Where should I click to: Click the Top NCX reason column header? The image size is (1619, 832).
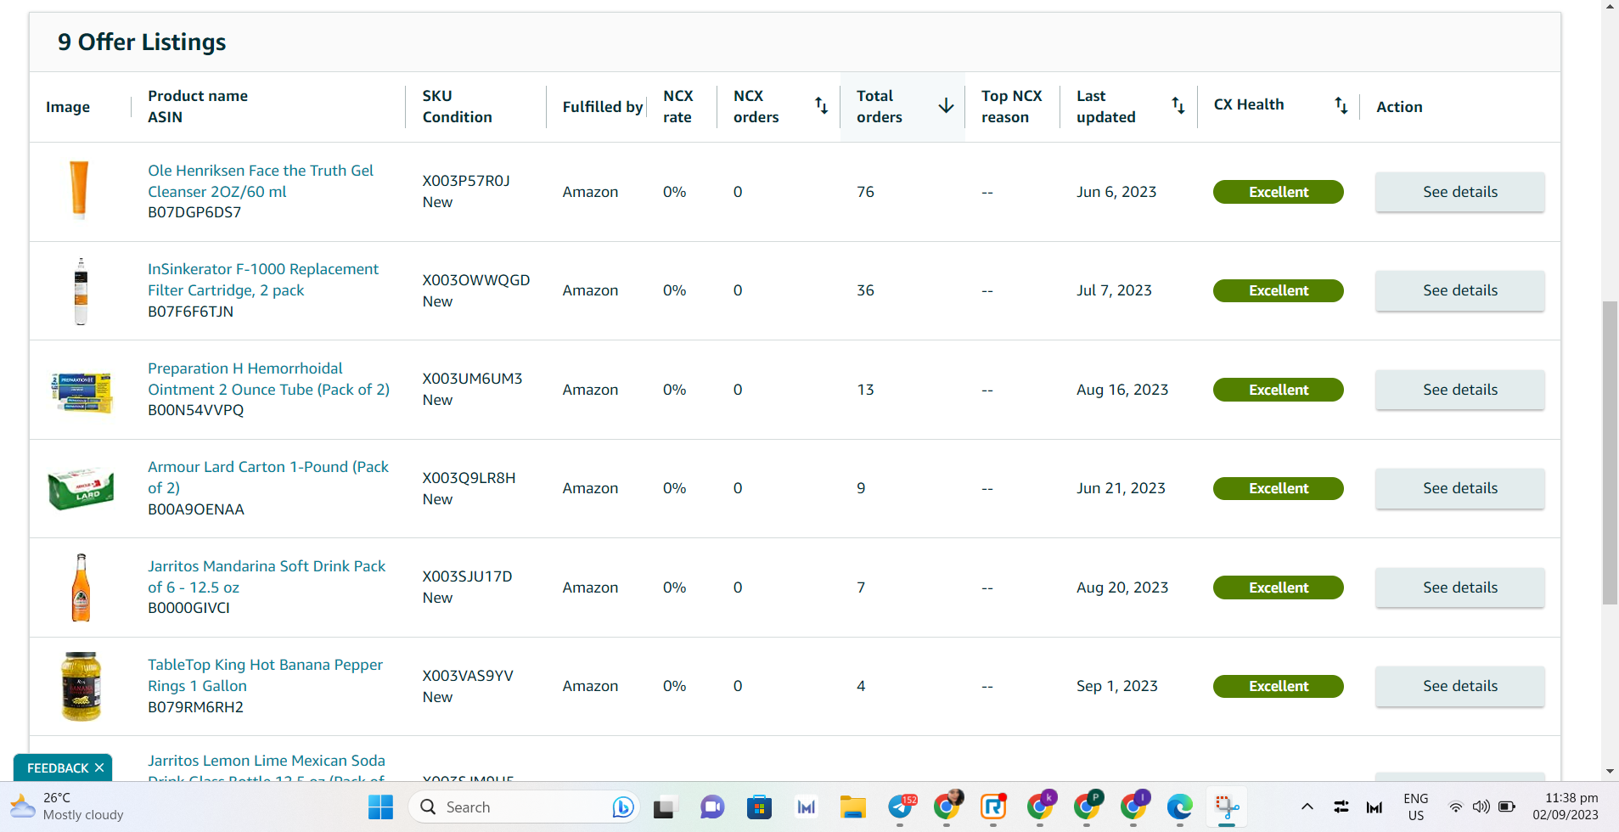1011,106
